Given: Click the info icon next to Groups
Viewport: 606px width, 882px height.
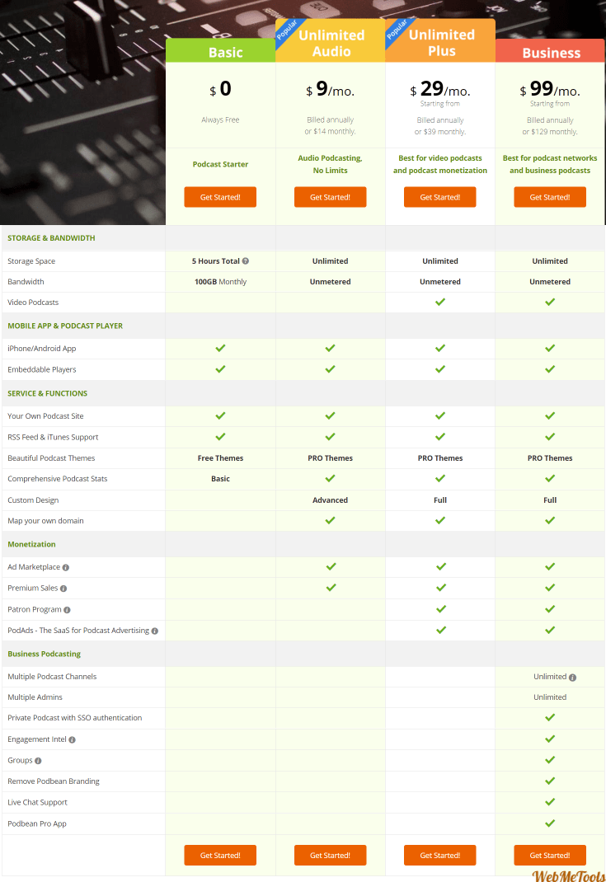Looking at the screenshot, I should pyautogui.click(x=38, y=761).
